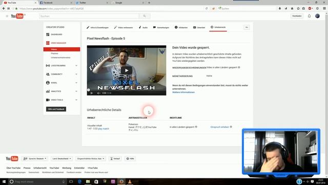Click the Pixel Newsflash - Episode 5 title
Viewport: 328px width, 185px height.
tap(106, 39)
